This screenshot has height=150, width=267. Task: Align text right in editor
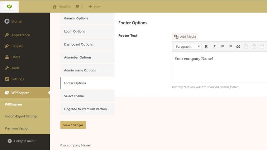pos(262,47)
